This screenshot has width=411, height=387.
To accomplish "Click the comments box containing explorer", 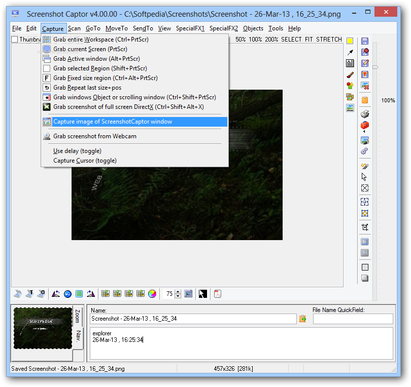I will (242, 343).
